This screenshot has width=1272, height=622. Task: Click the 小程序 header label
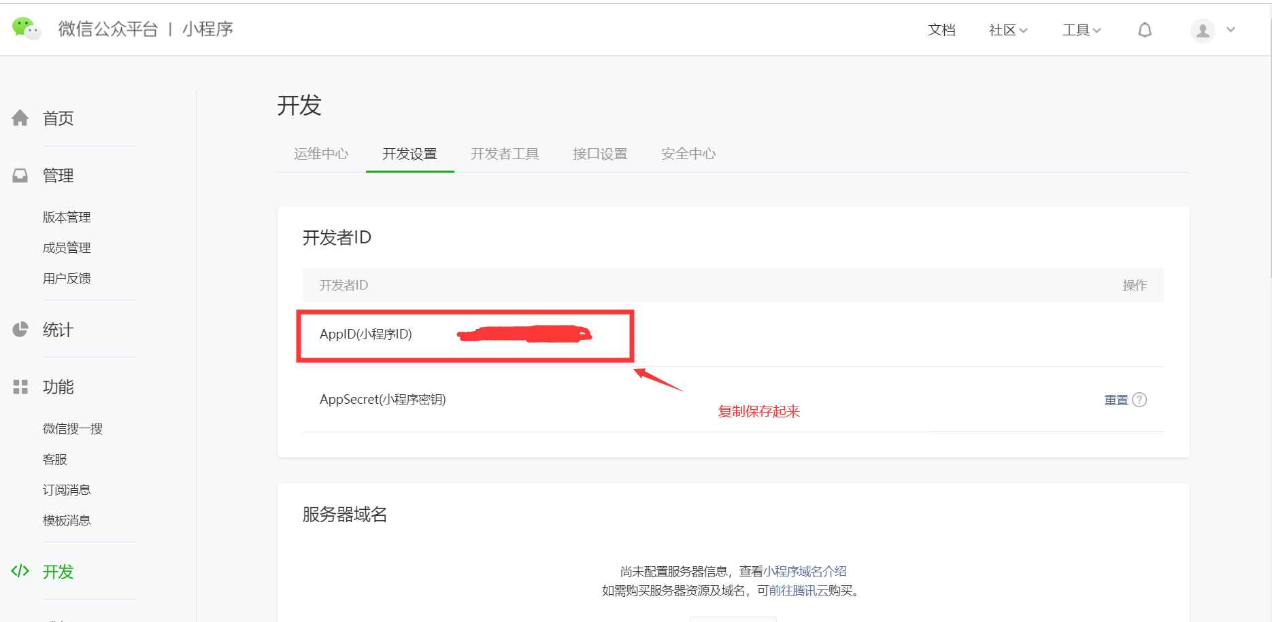tap(207, 29)
